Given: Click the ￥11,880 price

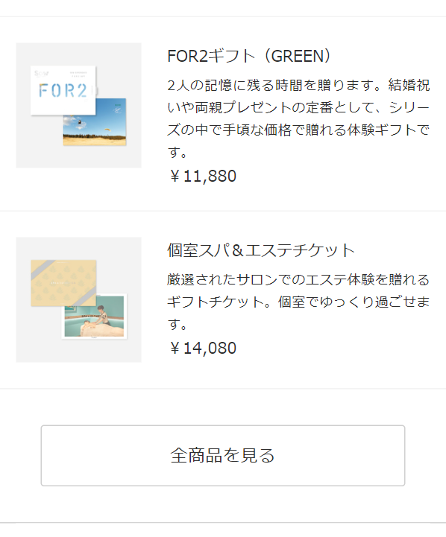Looking at the screenshot, I should [x=202, y=176].
